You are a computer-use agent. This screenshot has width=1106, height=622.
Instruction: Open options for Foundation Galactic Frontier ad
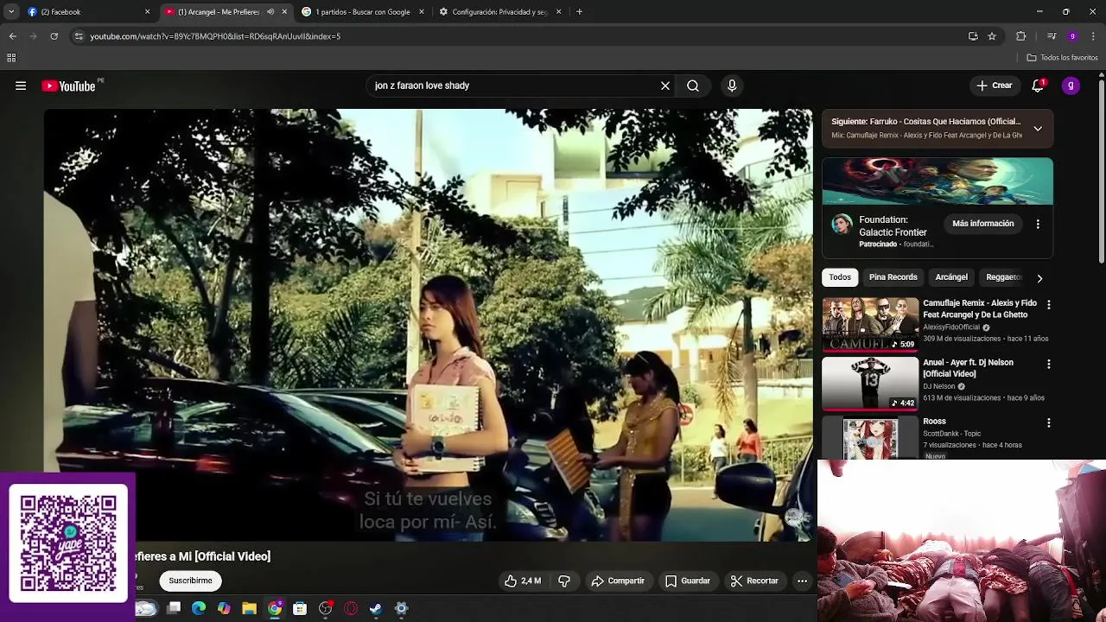(x=1038, y=224)
